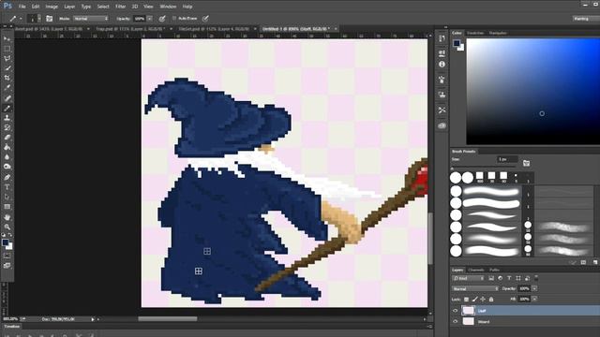The image size is (600, 337).
Task: Select the Healing Brush tool
Action: (7, 98)
